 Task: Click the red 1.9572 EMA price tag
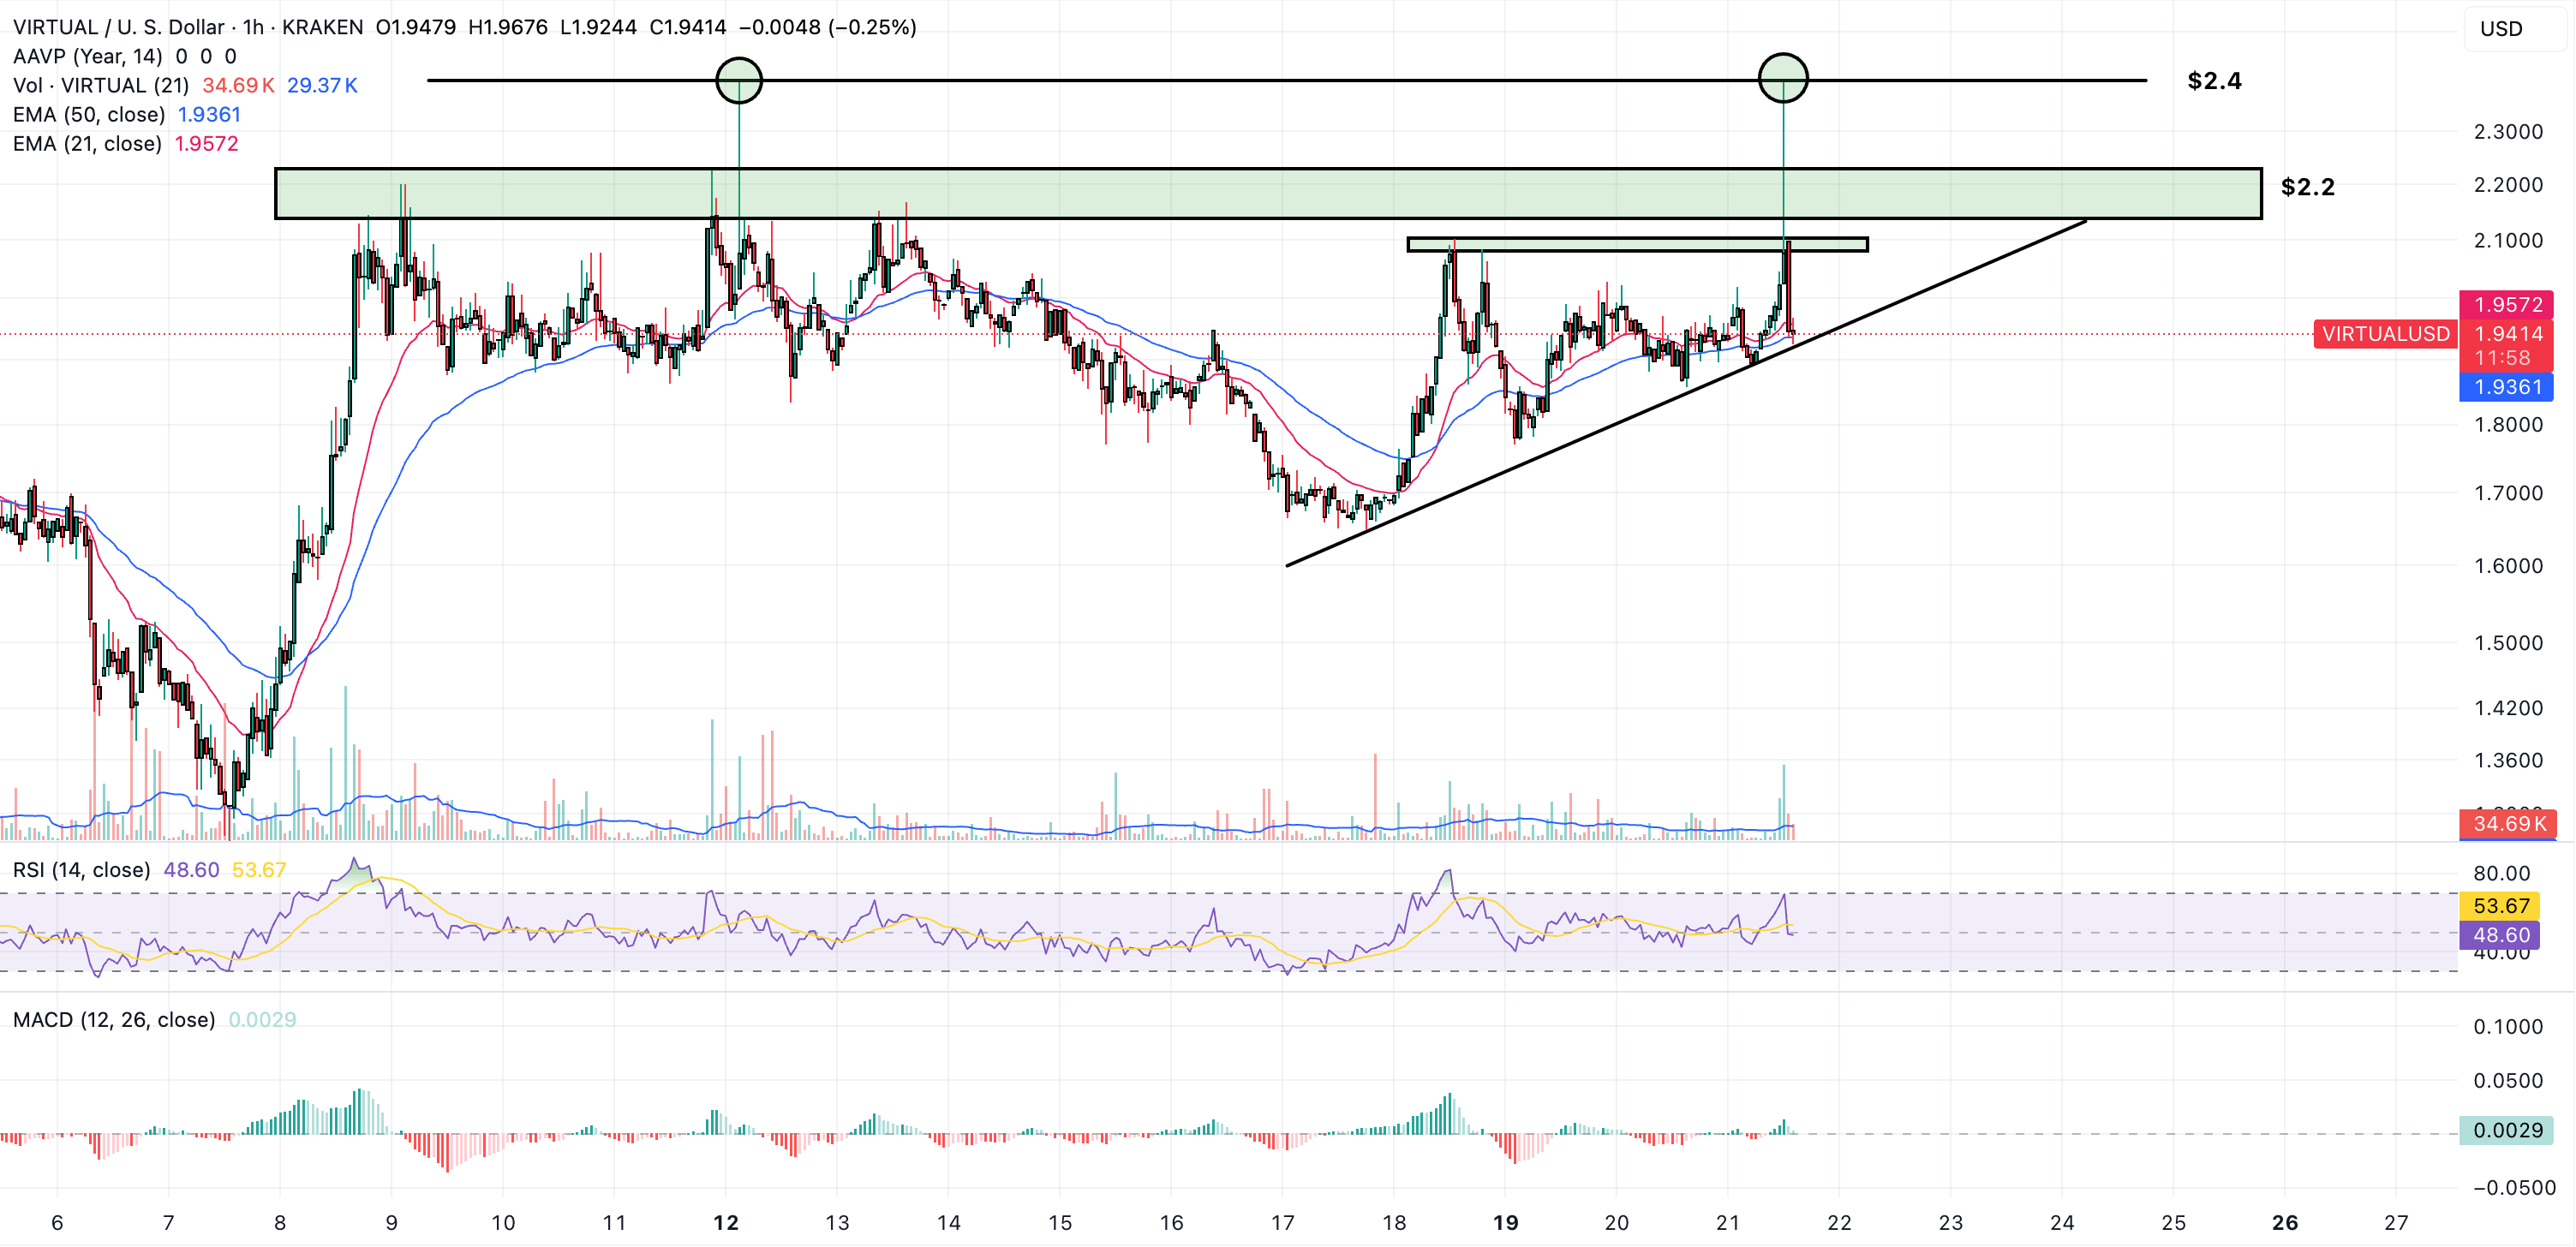tap(2506, 304)
